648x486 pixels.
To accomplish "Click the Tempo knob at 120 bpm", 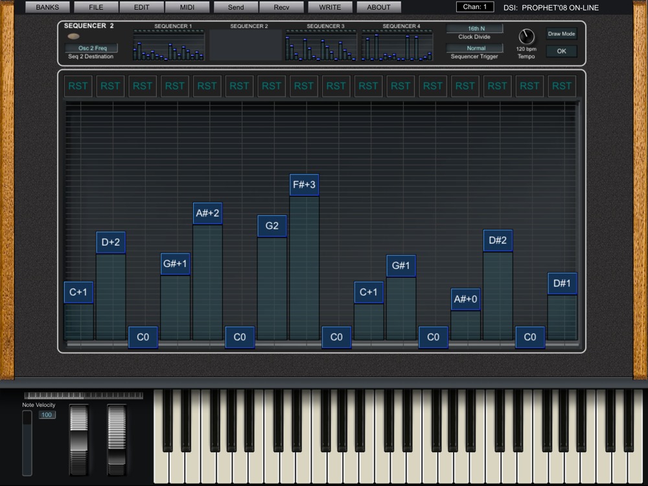I will [x=526, y=37].
